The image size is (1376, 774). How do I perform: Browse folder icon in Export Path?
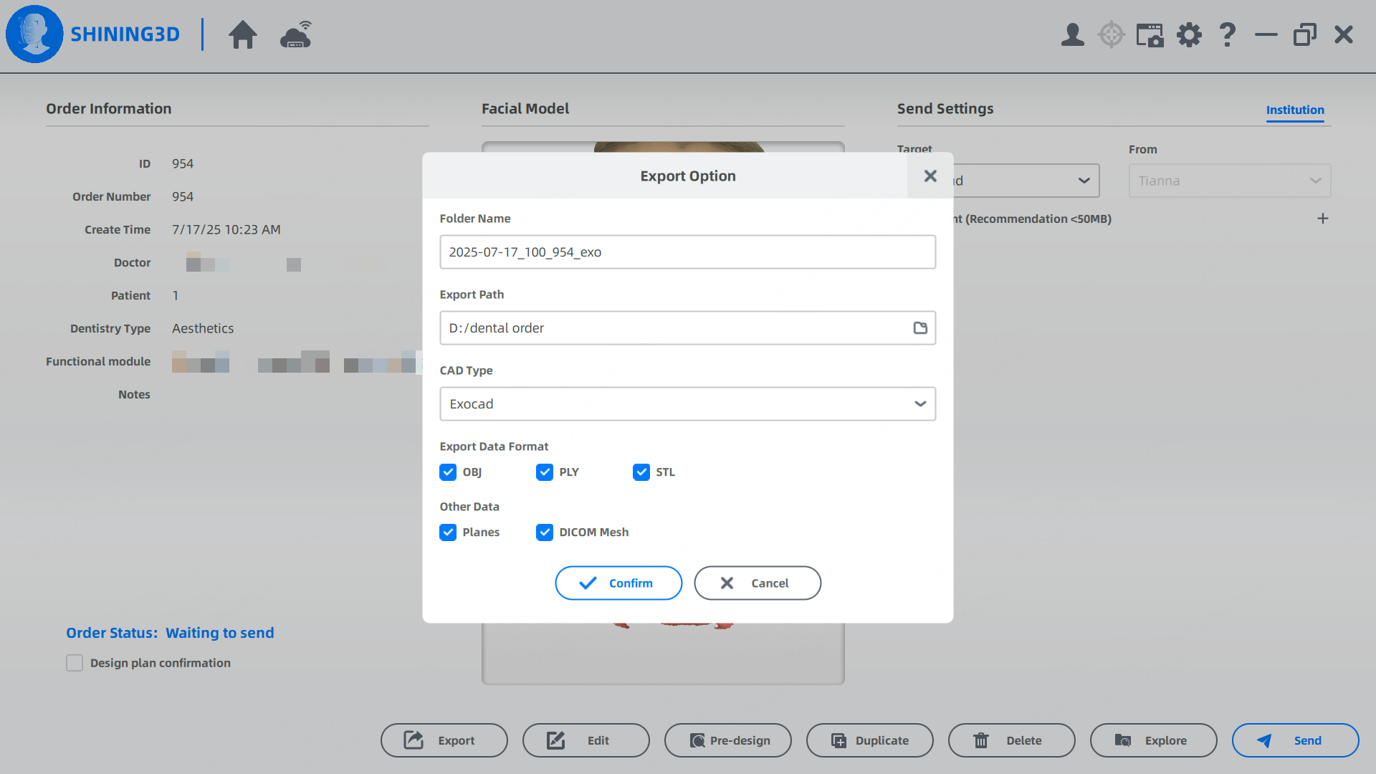(x=920, y=328)
